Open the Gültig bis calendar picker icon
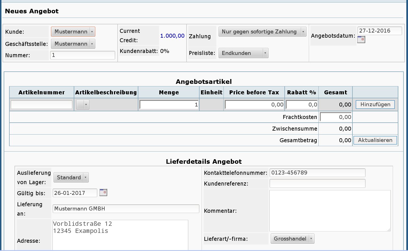The image size is (408, 251). (103, 193)
